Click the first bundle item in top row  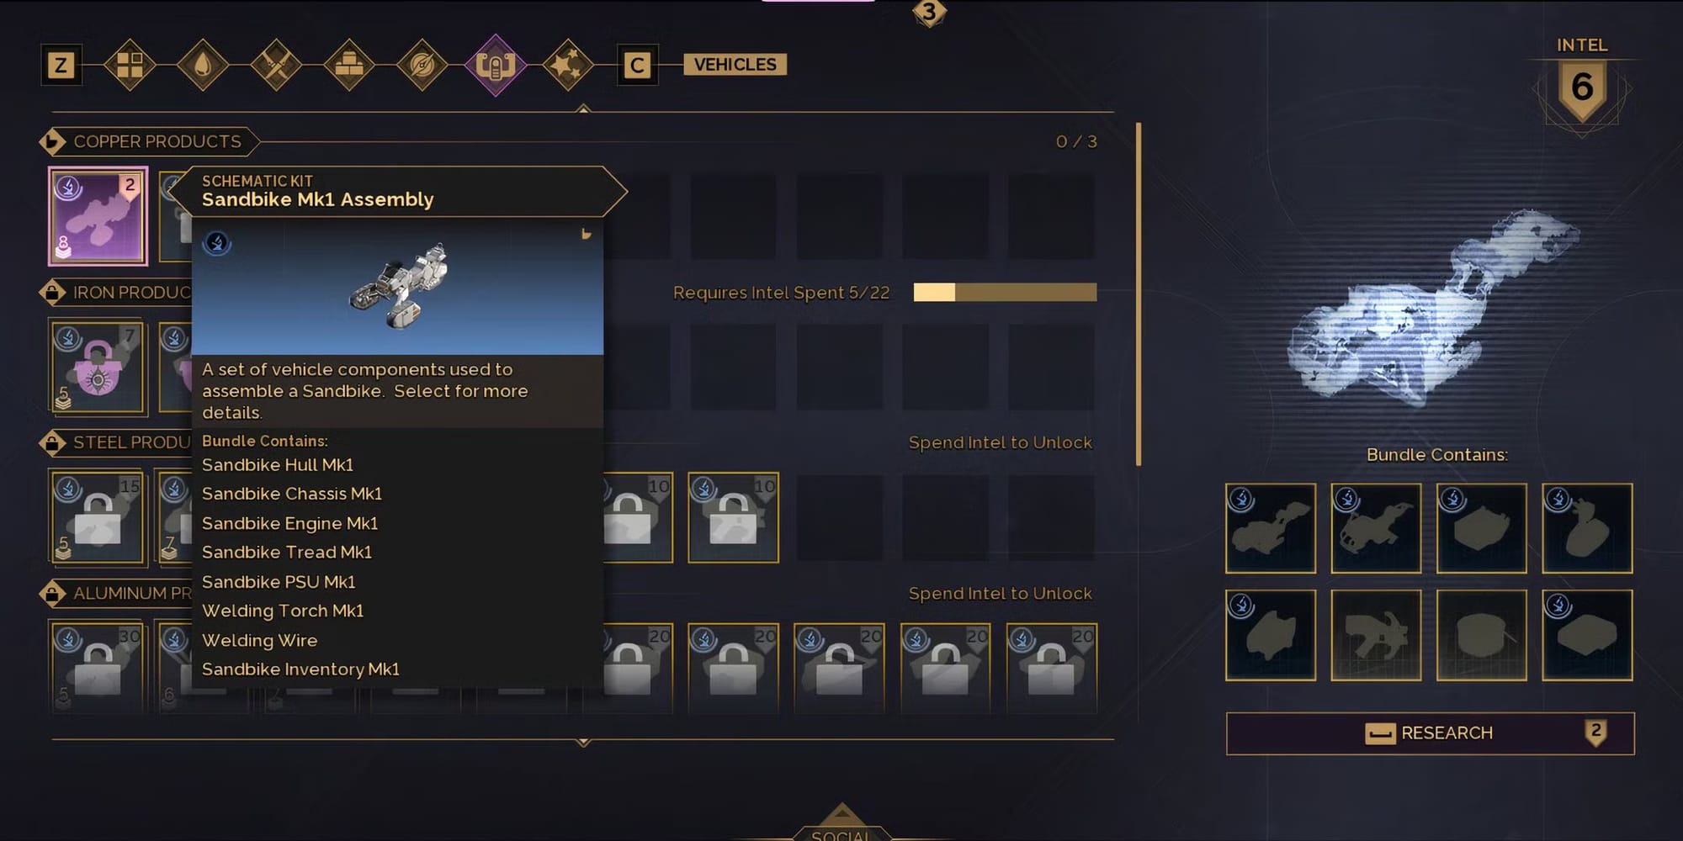click(x=1271, y=528)
